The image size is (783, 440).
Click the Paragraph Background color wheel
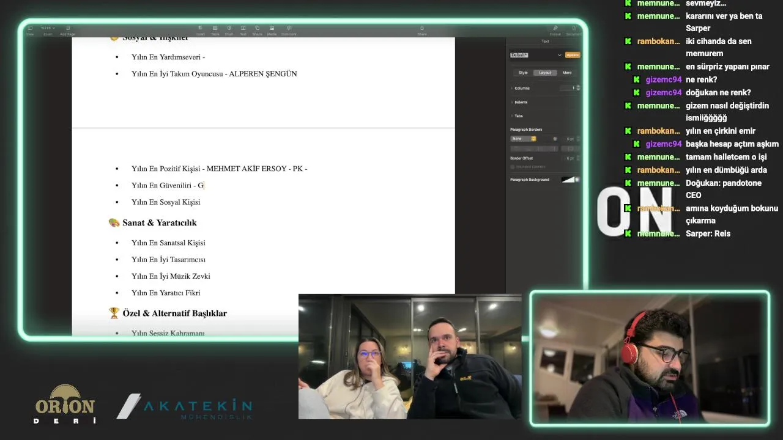pyautogui.click(x=577, y=180)
